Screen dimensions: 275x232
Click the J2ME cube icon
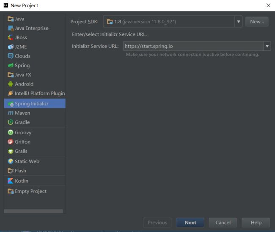coord(11,47)
